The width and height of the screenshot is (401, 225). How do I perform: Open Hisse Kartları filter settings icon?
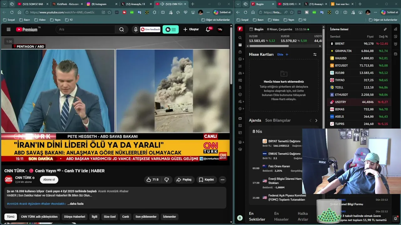(315, 54)
